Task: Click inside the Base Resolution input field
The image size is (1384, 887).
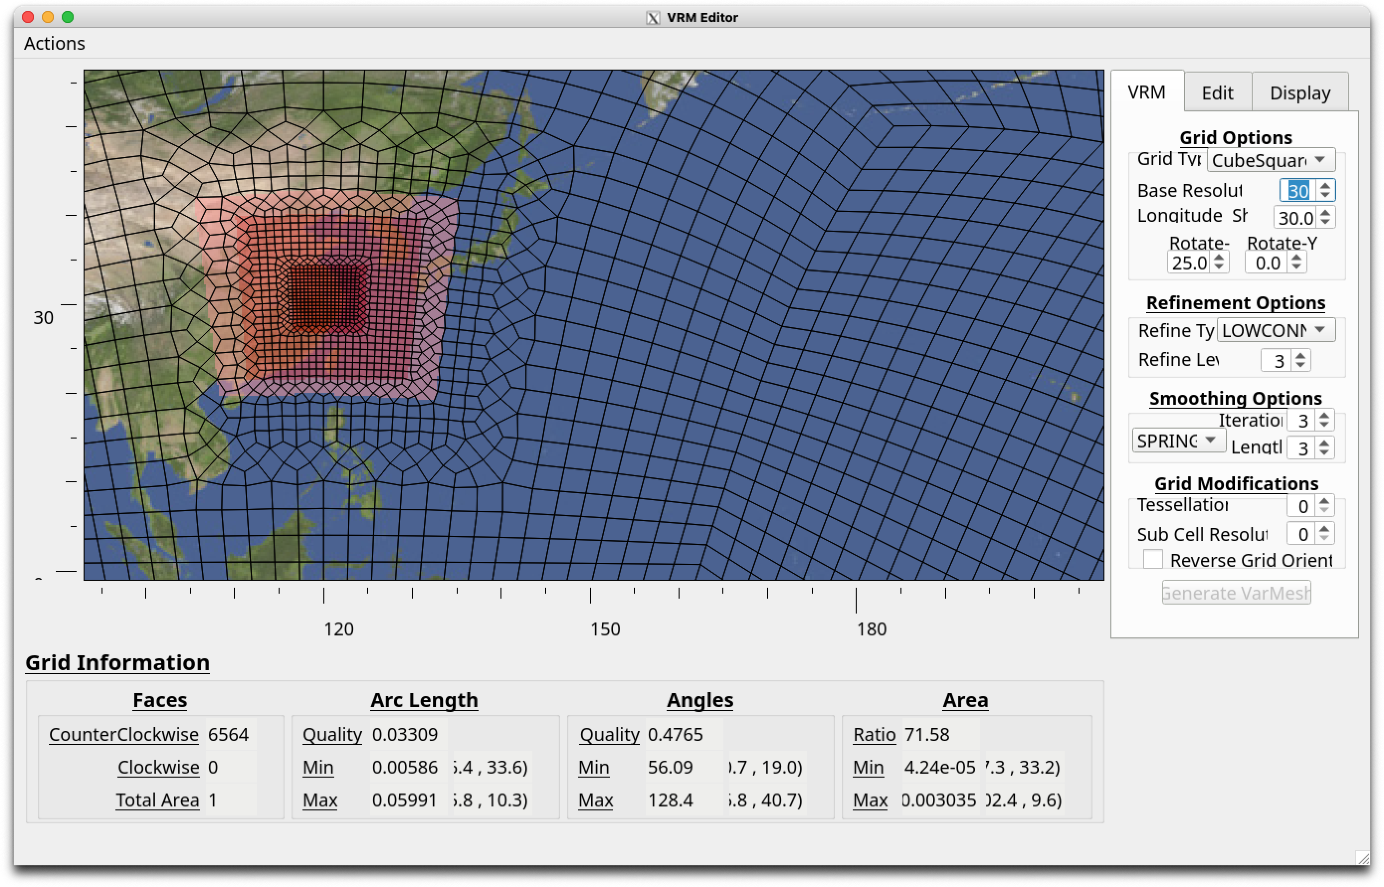Action: click(1297, 190)
